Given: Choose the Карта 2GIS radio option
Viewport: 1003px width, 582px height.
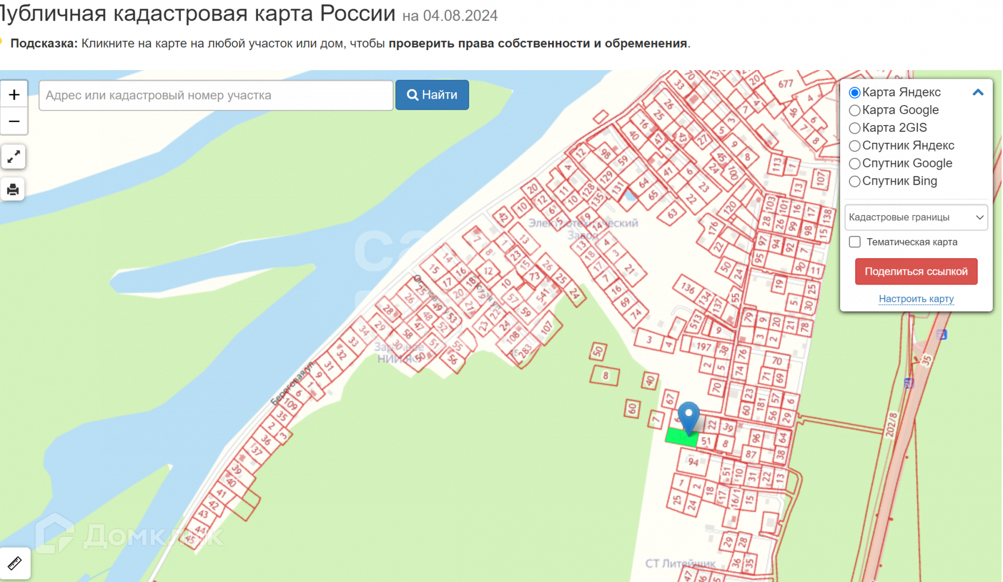Looking at the screenshot, I should 855,128.
